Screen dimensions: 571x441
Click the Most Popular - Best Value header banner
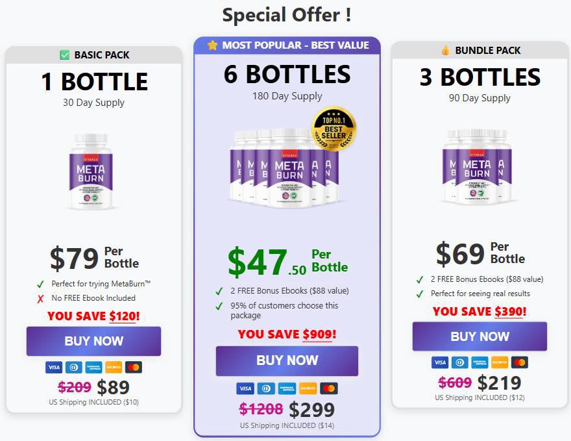[287, 45]
